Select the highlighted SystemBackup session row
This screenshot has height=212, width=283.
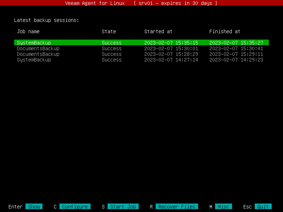(x=141, y=42)
